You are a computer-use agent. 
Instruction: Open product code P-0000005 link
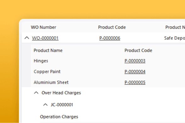tap(135, 83)
